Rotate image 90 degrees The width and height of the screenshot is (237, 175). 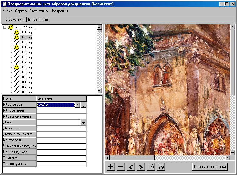coord(151,167)
